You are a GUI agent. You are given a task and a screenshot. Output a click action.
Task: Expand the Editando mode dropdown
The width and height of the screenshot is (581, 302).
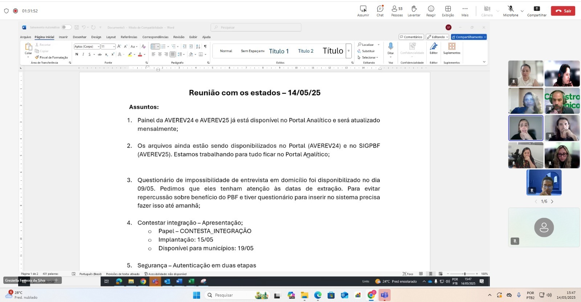[438, 37]
